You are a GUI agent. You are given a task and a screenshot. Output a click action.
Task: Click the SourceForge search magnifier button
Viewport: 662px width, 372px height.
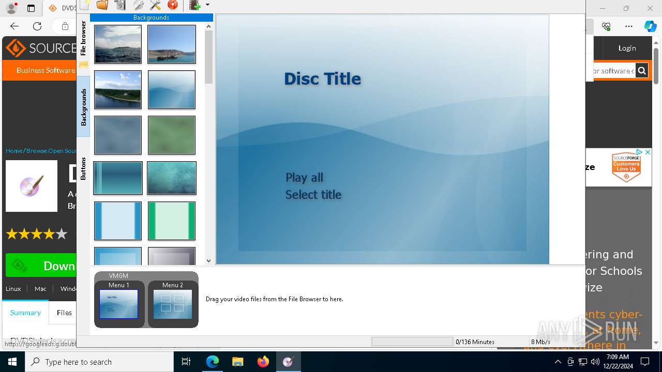click(642, 71)
